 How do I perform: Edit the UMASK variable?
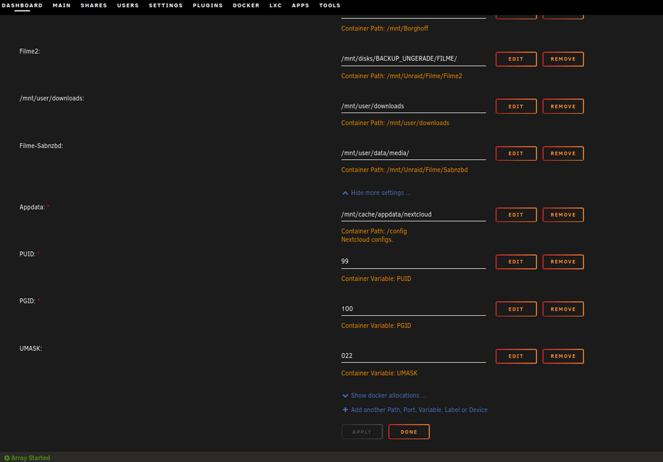coord(516,357)
